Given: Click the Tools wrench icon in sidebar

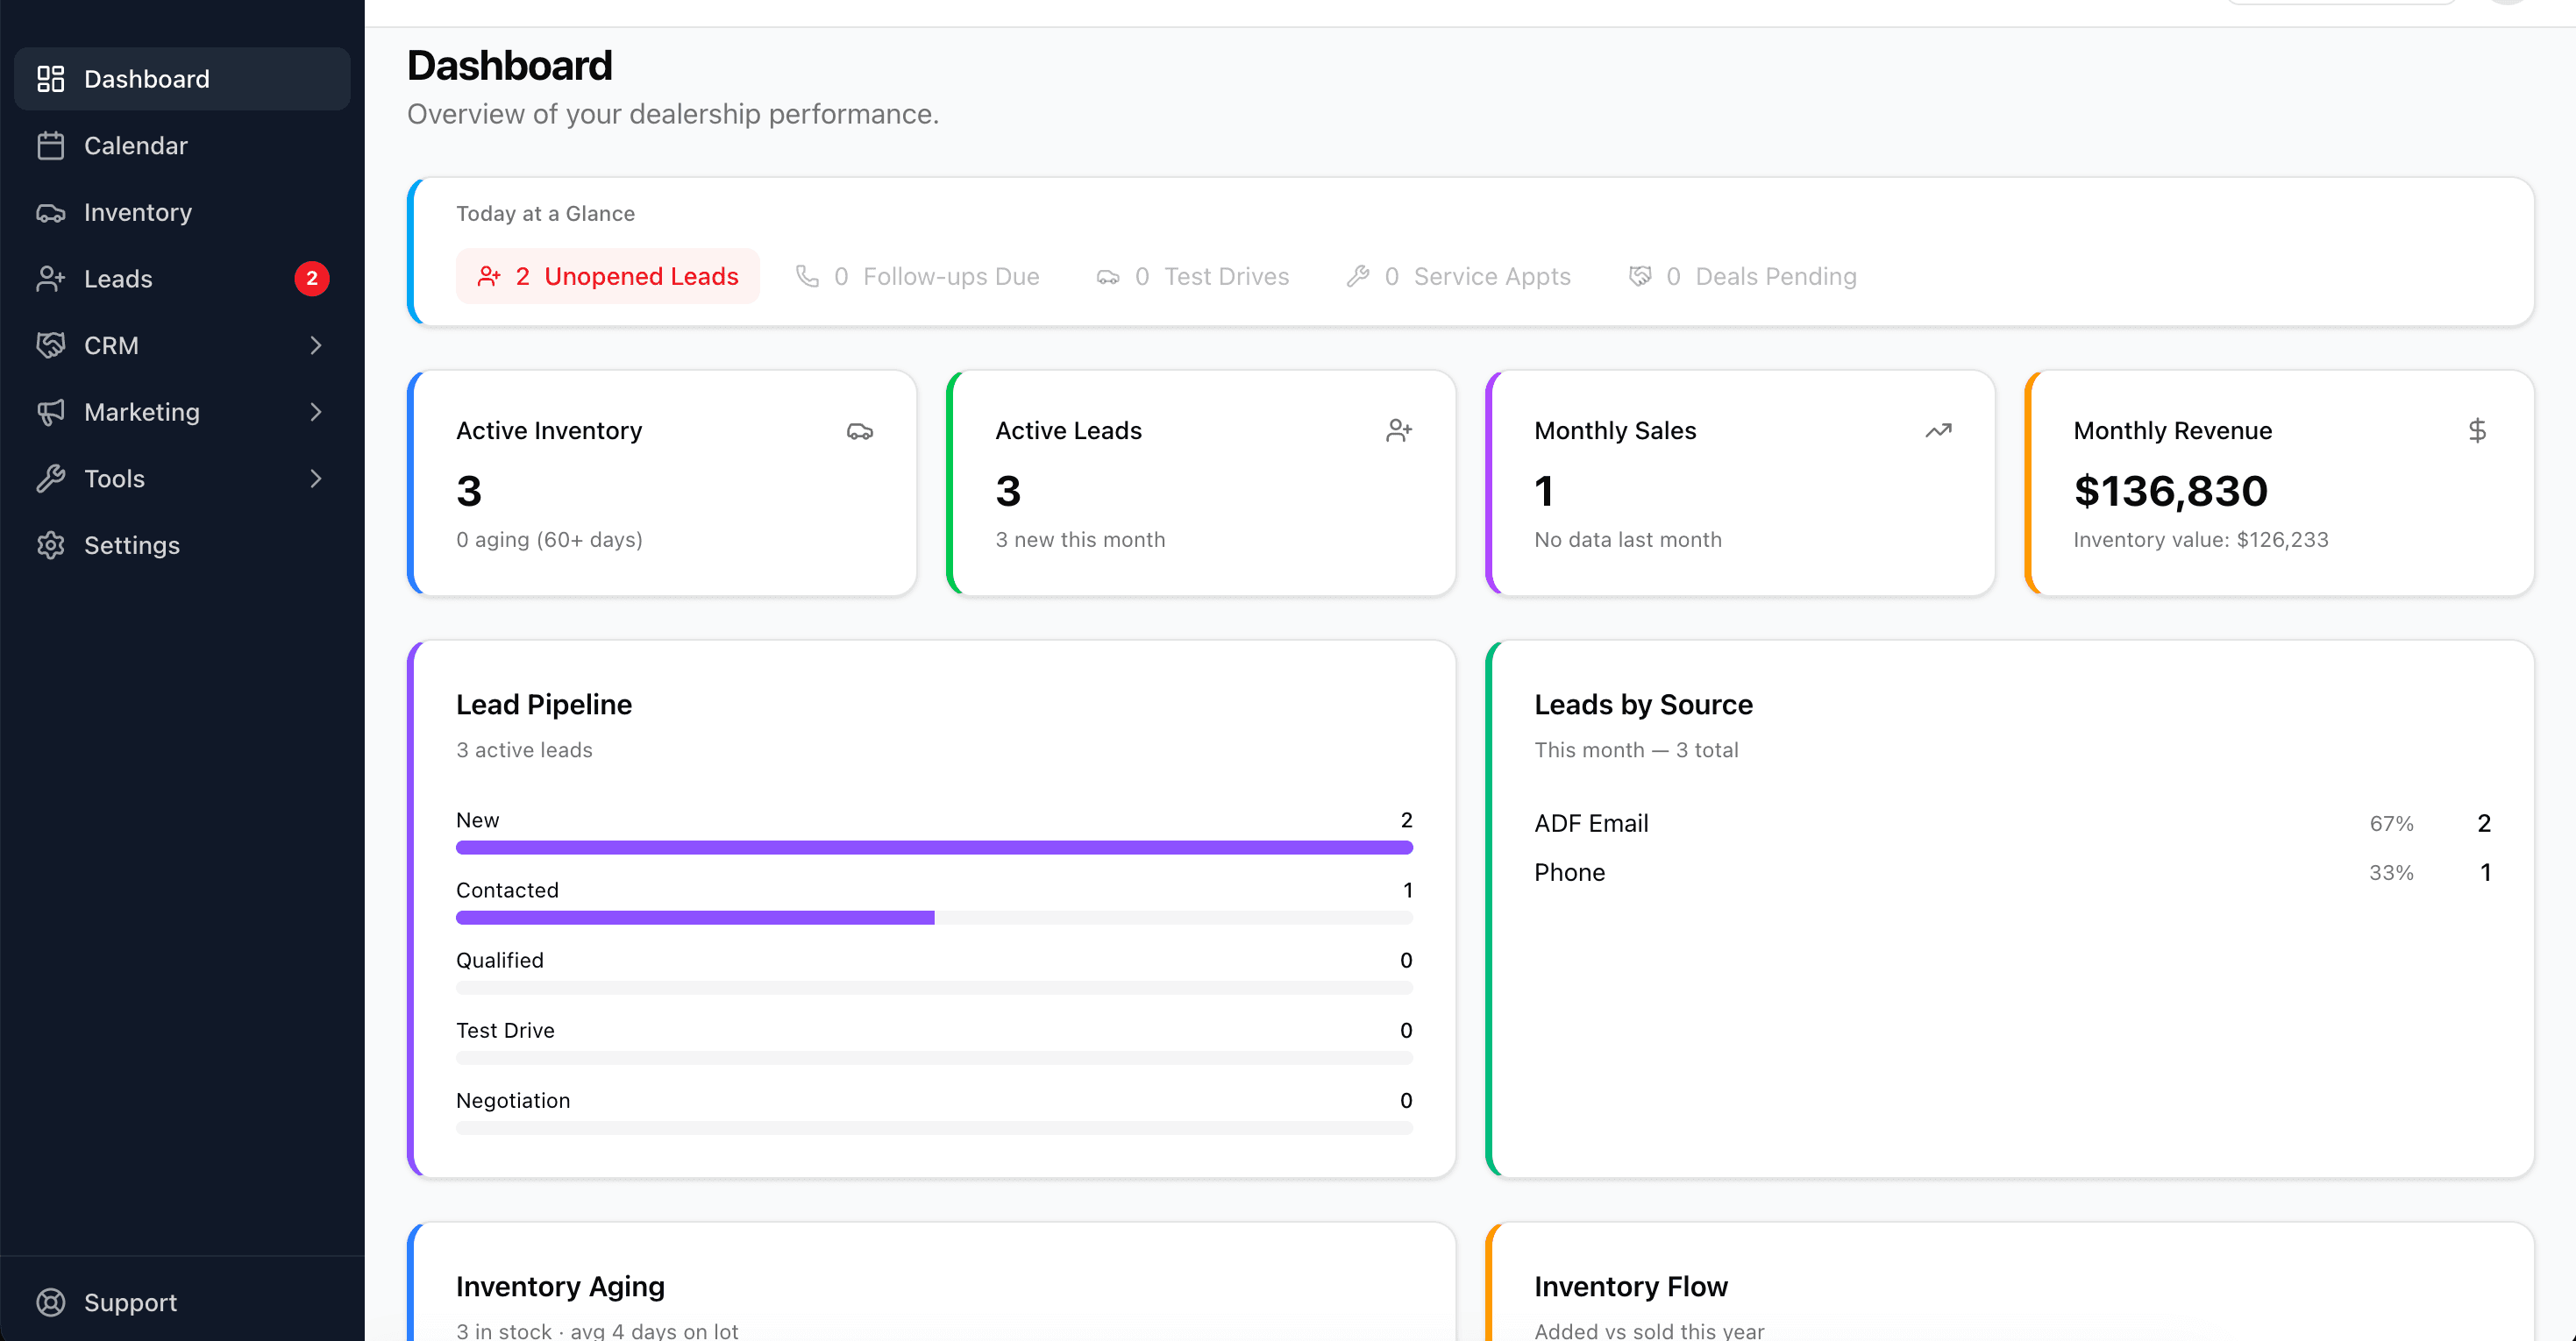Looking at the screenshot, I should tap(51, 479).
